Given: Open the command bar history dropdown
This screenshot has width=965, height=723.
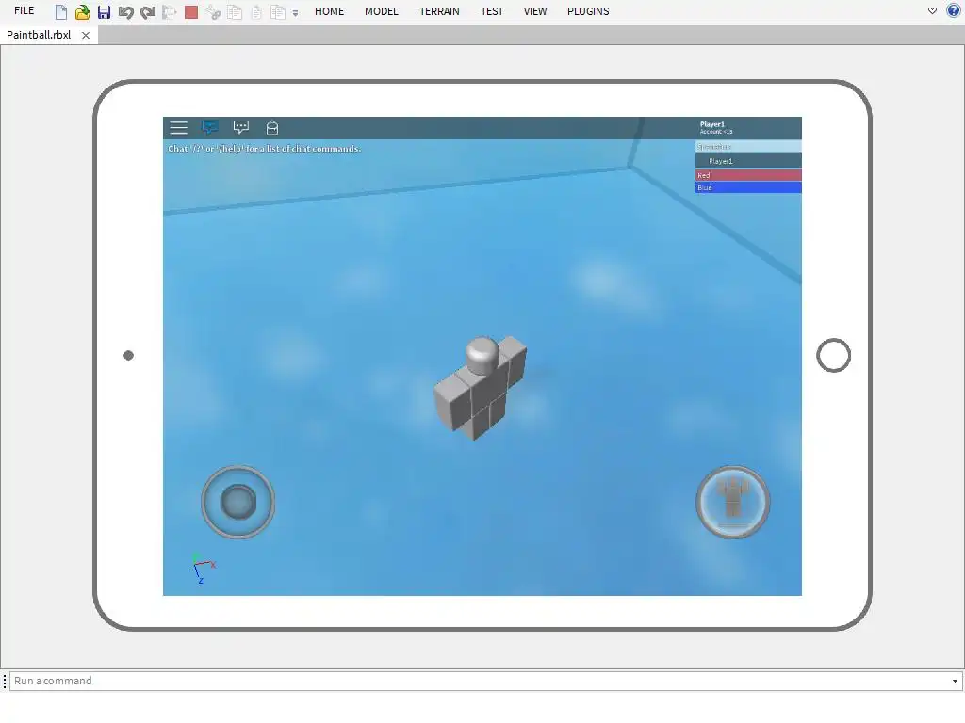Looking at the screenshot, I should tap(956, 681).
